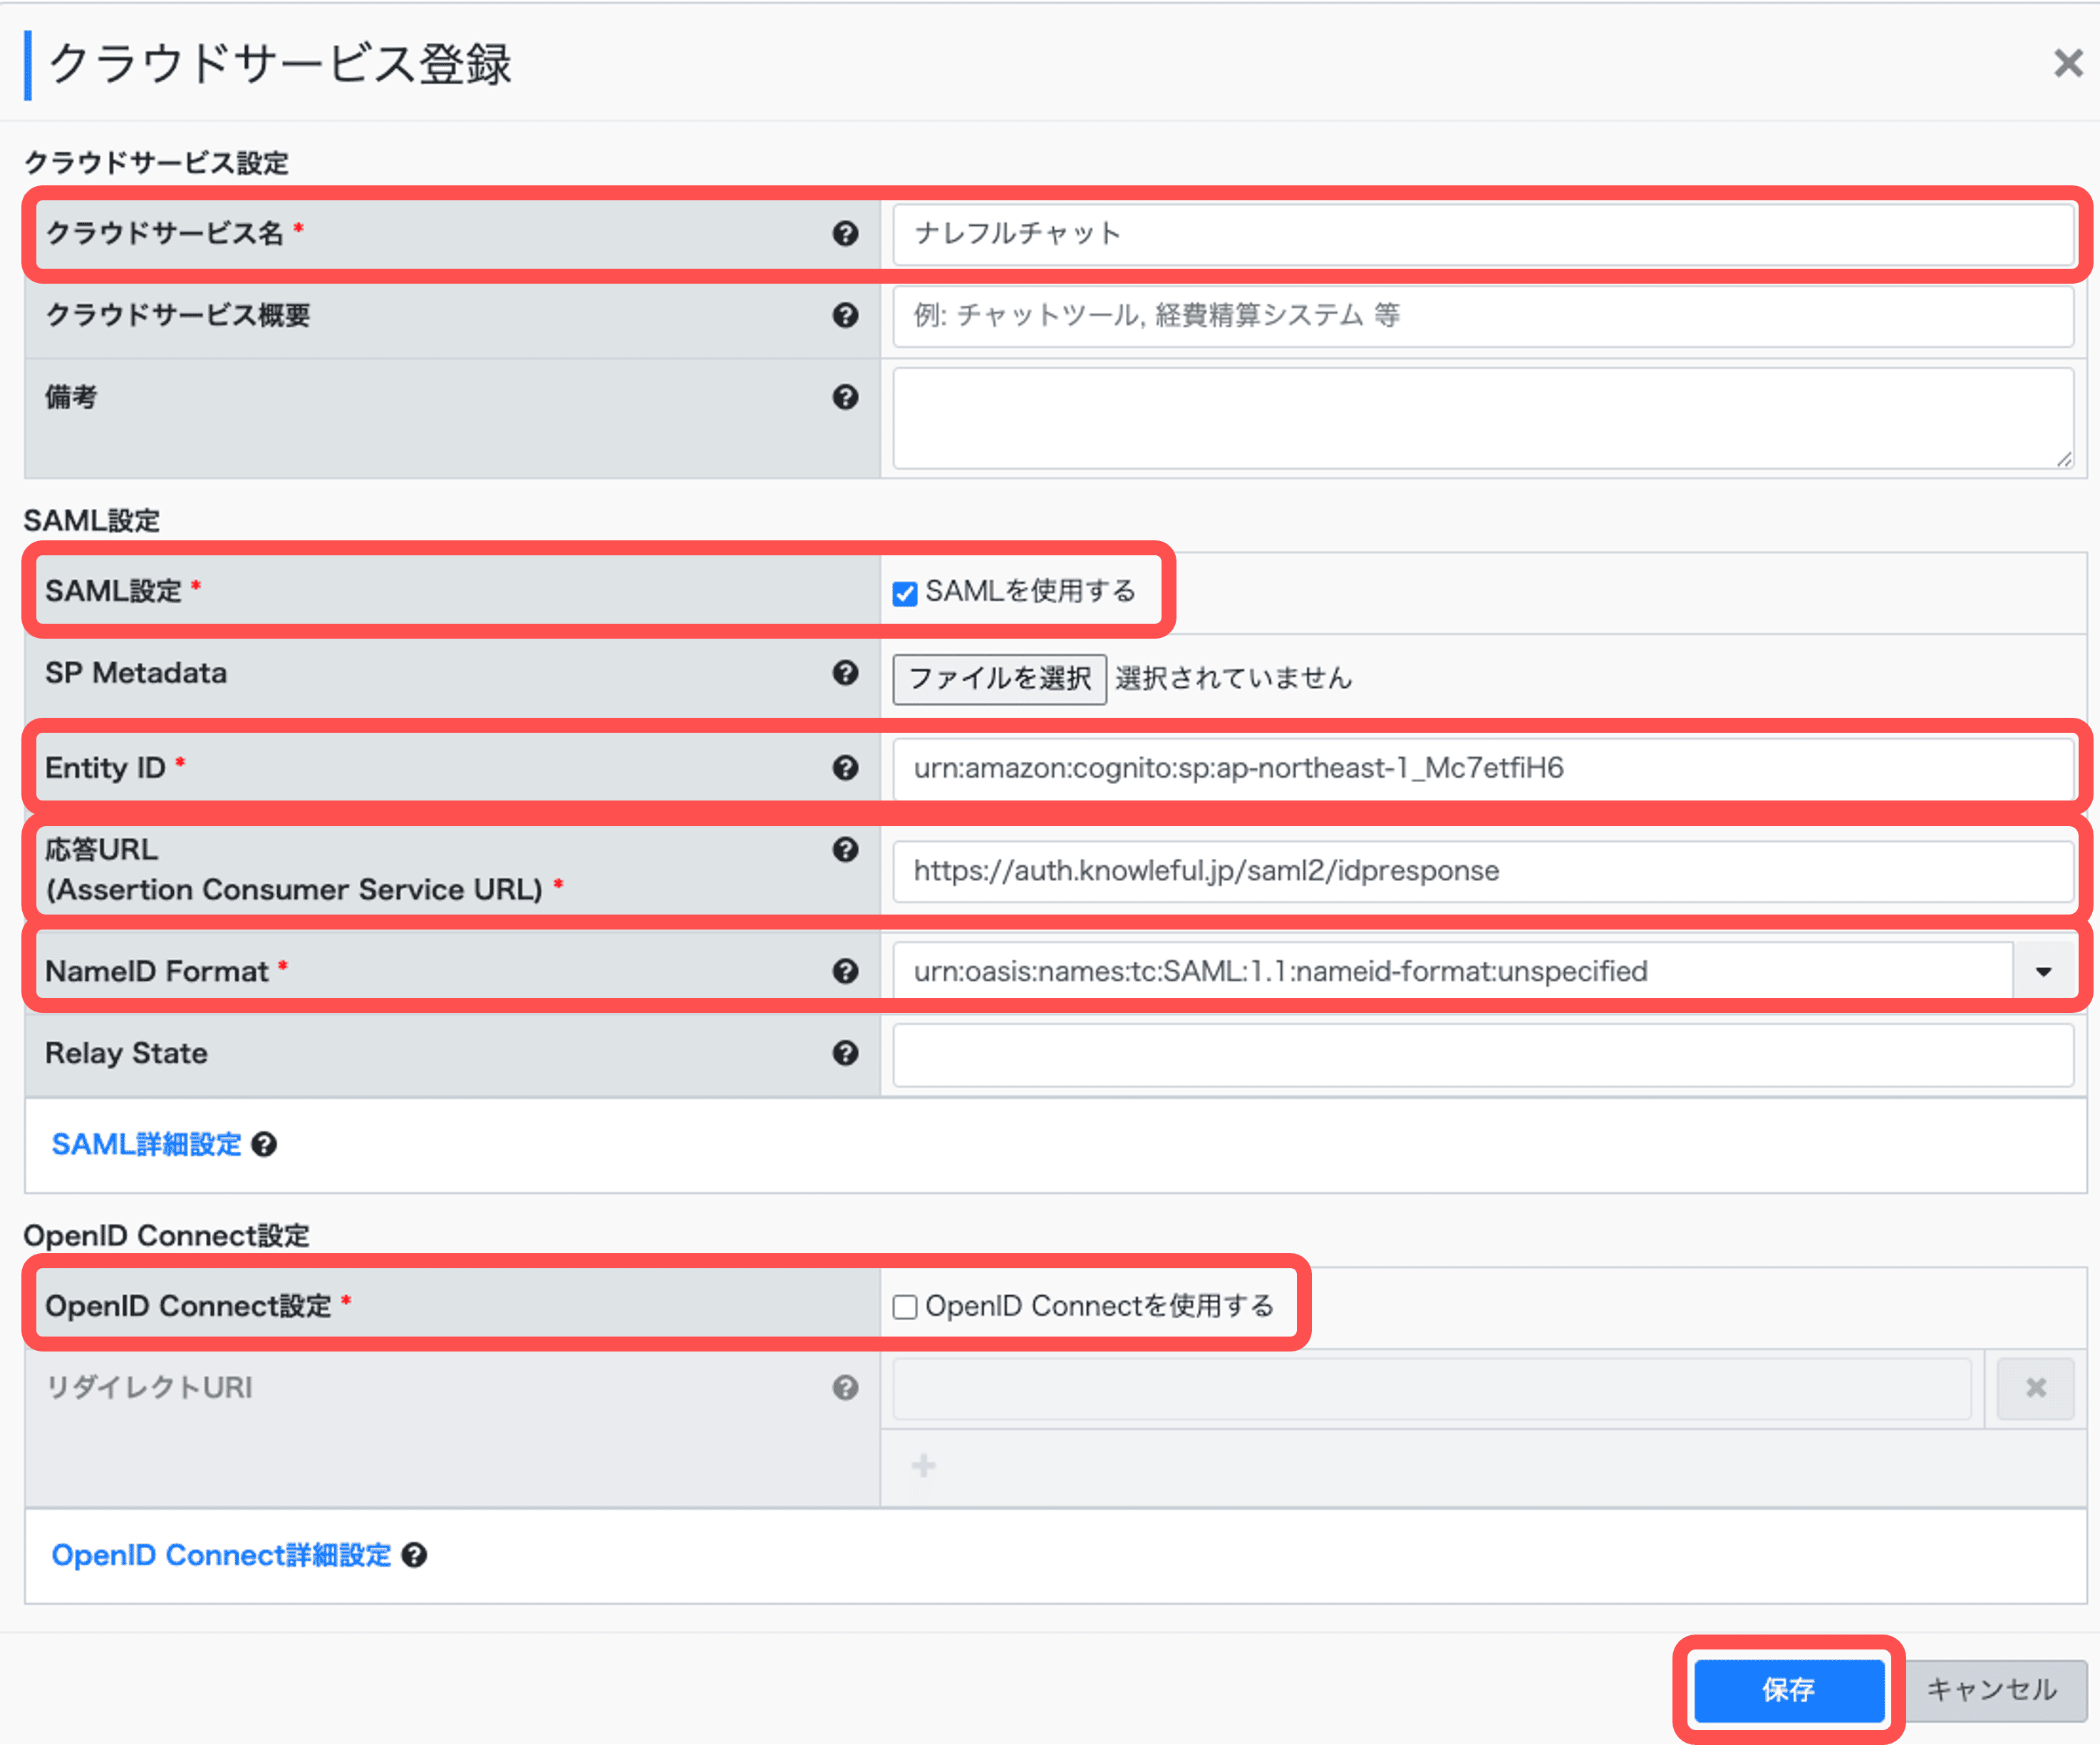Image resolution: width=2100 pixels, height=1745 pixels.
Task: Click the Entity ID input field
Action: [1483, 768]
